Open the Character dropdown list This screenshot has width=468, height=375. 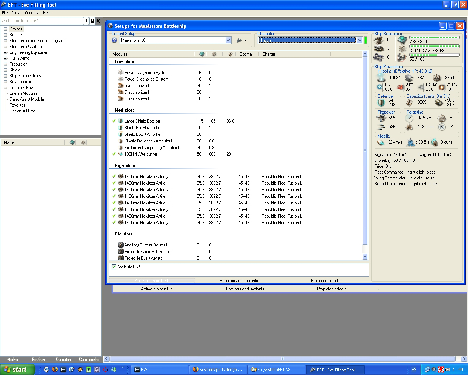coord(359,40)
